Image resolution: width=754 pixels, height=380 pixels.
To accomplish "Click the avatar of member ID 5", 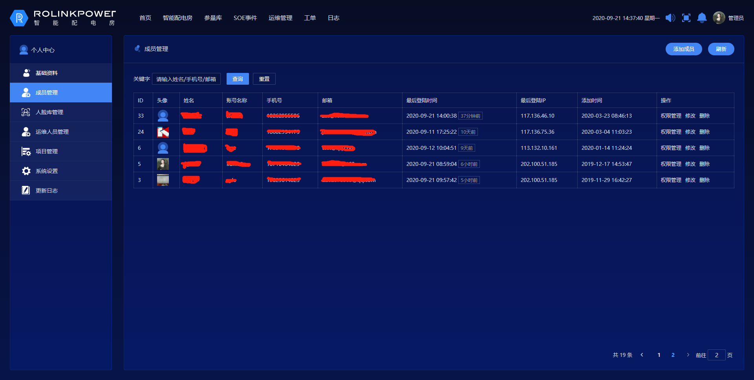I will [163, 164].
